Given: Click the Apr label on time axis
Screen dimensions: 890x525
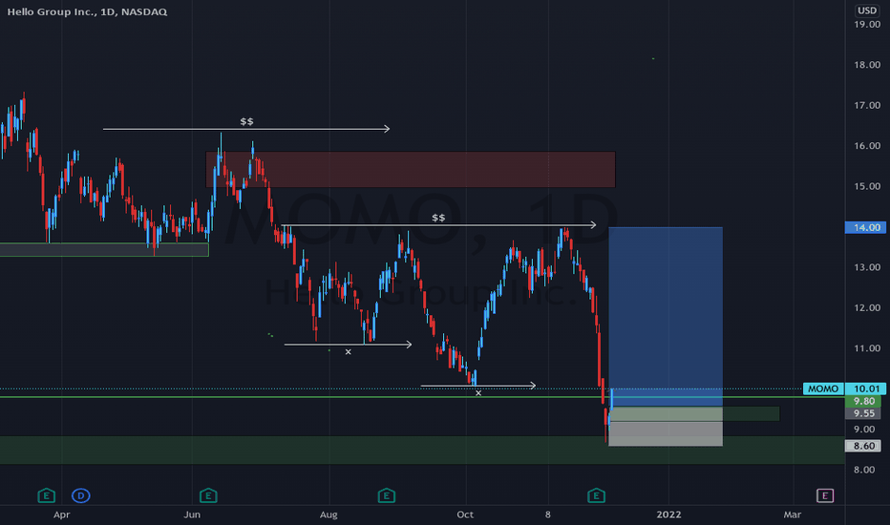Looking at the screenshot, I should pyautogui.click(x=61, y=514).
